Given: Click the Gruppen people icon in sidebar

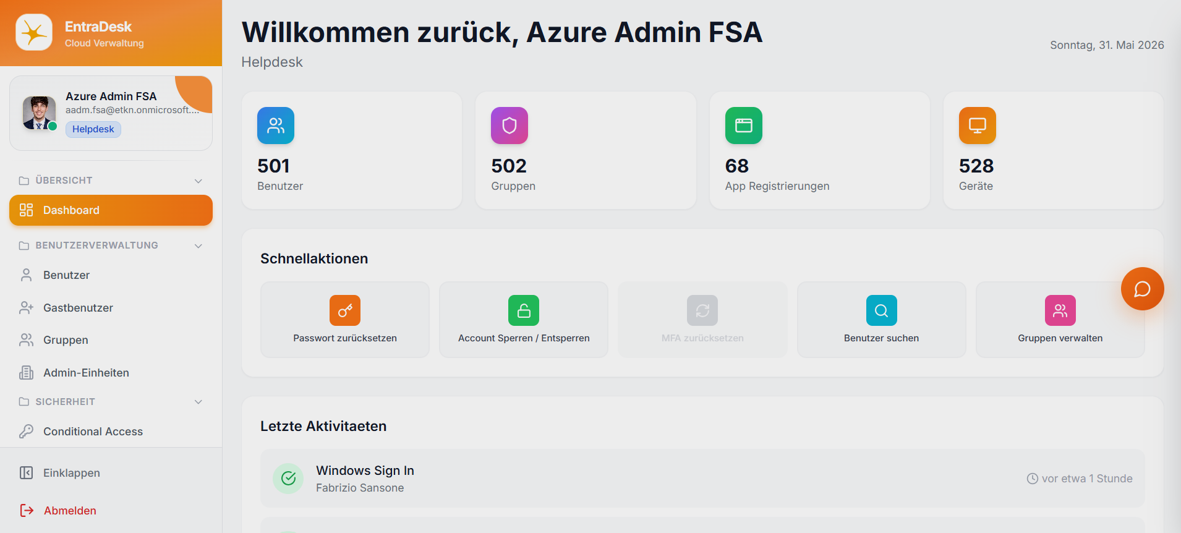Looking at the screenshot, I should pos(26,340).
